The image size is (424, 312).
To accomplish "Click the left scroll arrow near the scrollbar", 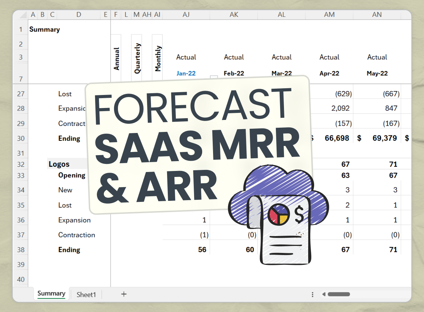I will click(324, 294).
